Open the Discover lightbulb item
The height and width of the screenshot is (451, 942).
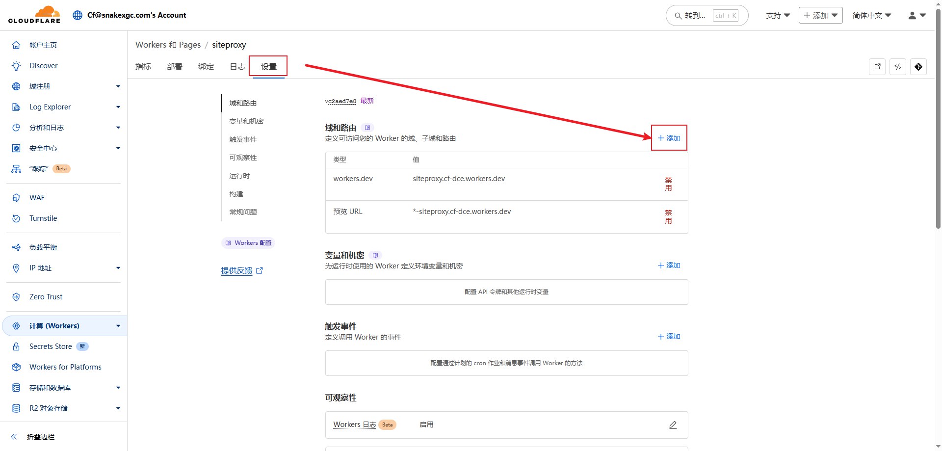pos(43,66)
